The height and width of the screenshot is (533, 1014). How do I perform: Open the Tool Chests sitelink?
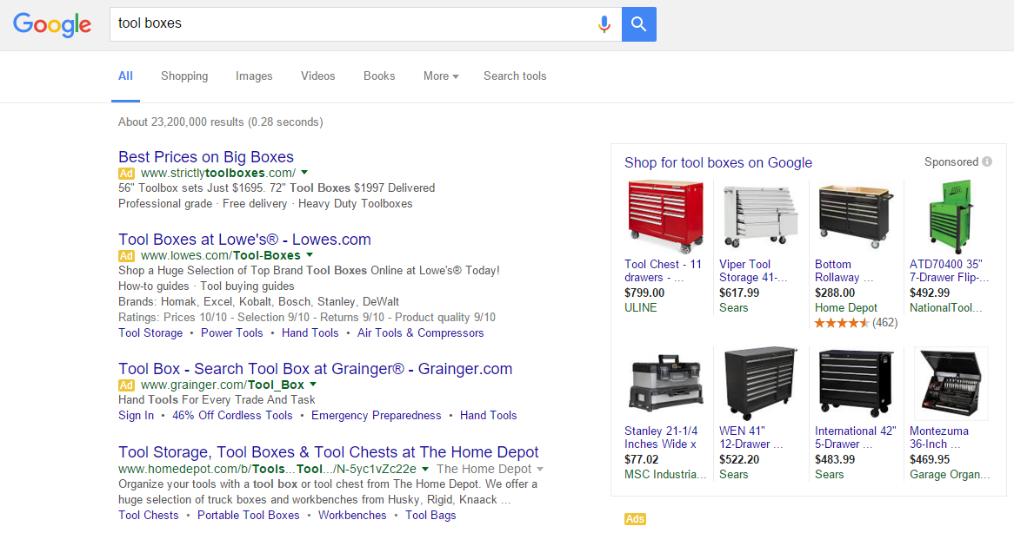pyautogui.click(x=148, y=516)
